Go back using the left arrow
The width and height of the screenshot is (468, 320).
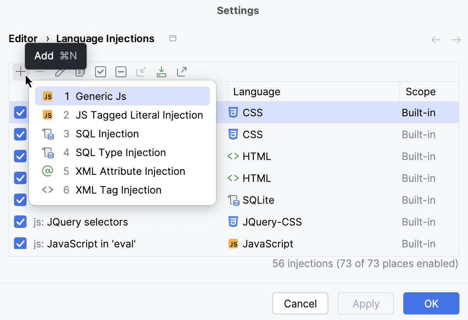click(x=436, y=40)
